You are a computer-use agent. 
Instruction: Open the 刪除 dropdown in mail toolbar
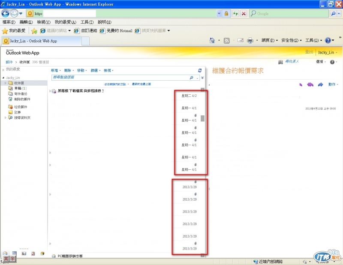tap(69, 70)
